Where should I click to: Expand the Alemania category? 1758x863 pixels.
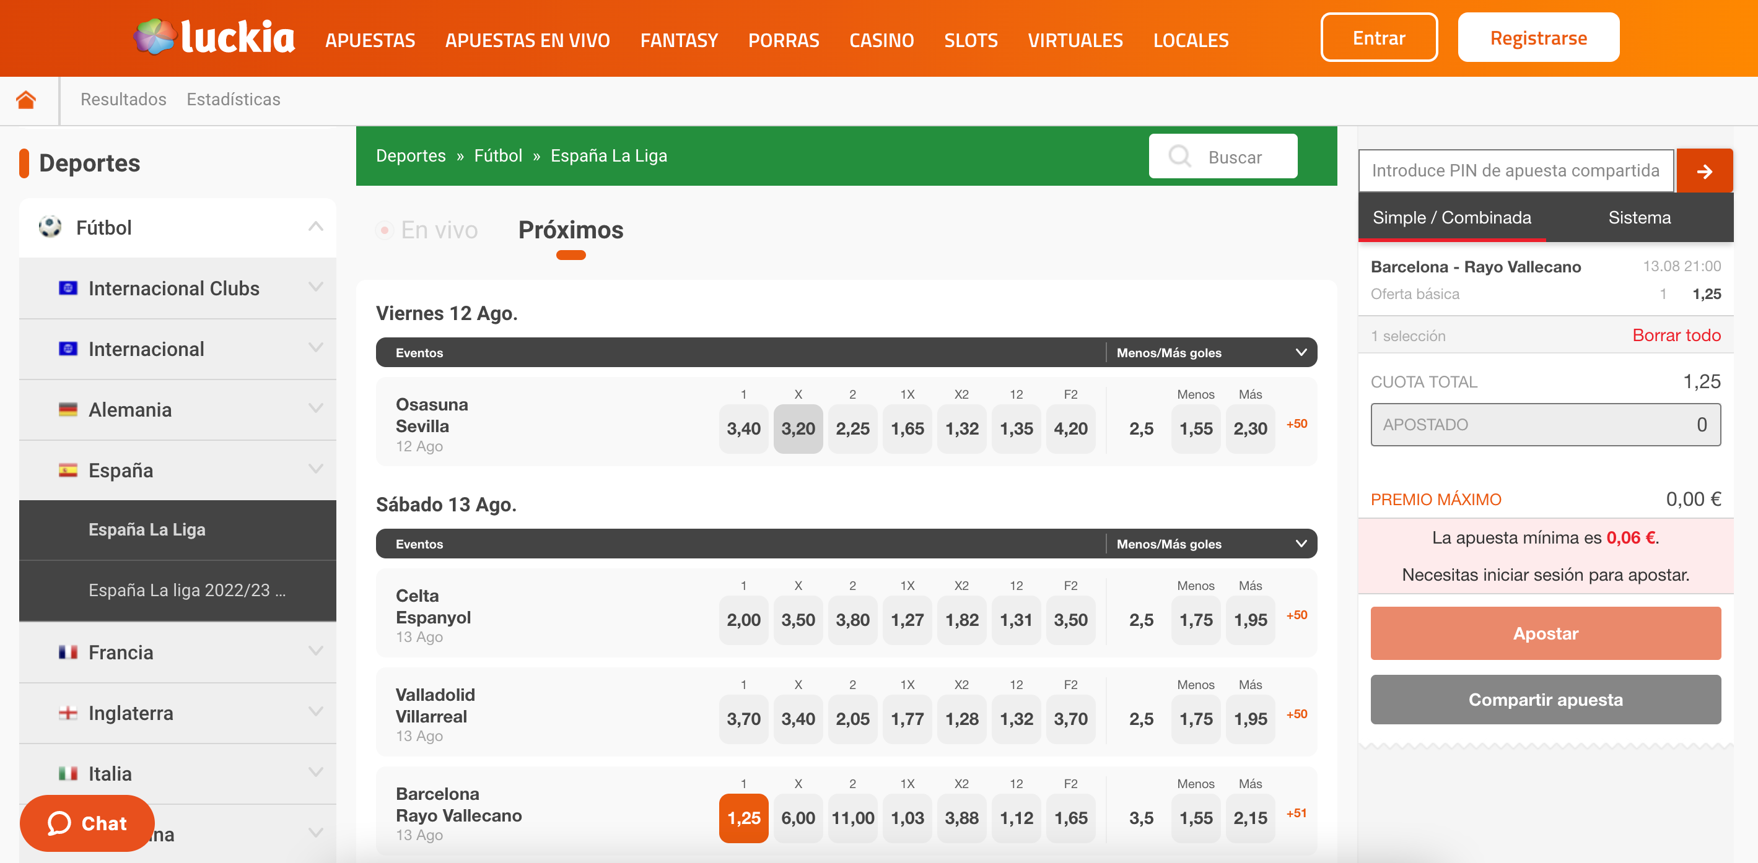315,409
